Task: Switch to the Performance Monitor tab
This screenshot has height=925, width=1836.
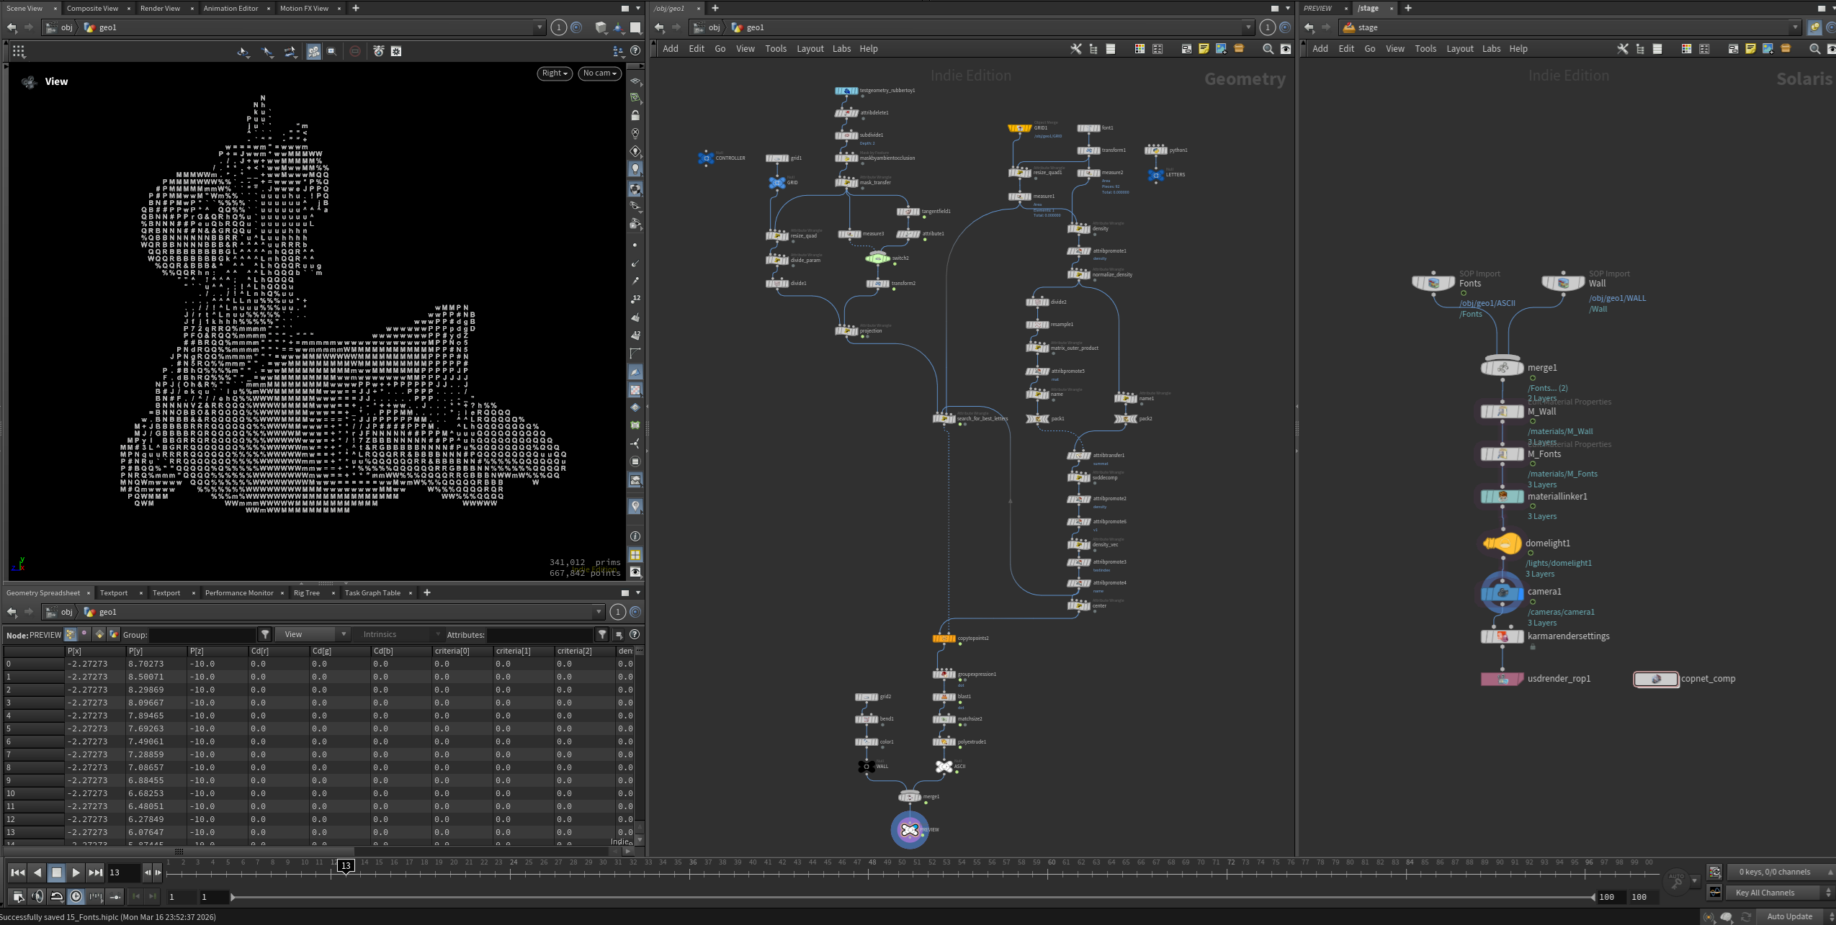Action: pyautogui.click(x=239, y=592)
